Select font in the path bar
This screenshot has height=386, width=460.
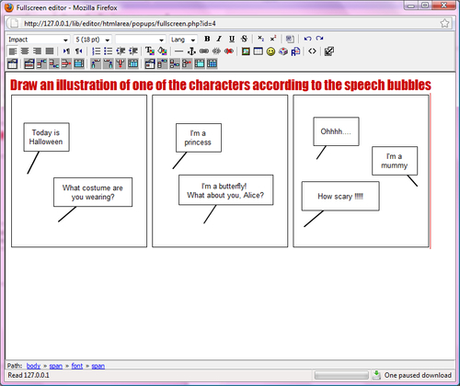click(x=77, y=366)
